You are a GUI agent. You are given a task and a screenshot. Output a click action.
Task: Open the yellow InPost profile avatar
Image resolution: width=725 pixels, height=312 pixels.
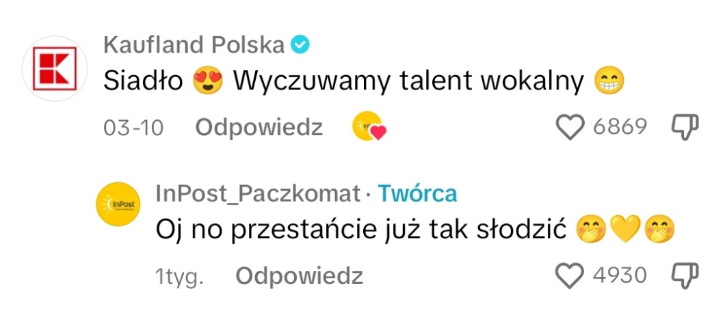coord(118,204)
